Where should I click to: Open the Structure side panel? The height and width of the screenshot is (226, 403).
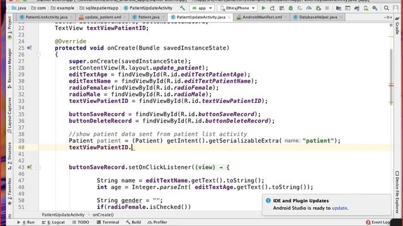(9, 156)
